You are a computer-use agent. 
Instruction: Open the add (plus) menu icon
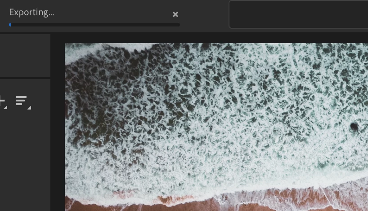point(3,102)
